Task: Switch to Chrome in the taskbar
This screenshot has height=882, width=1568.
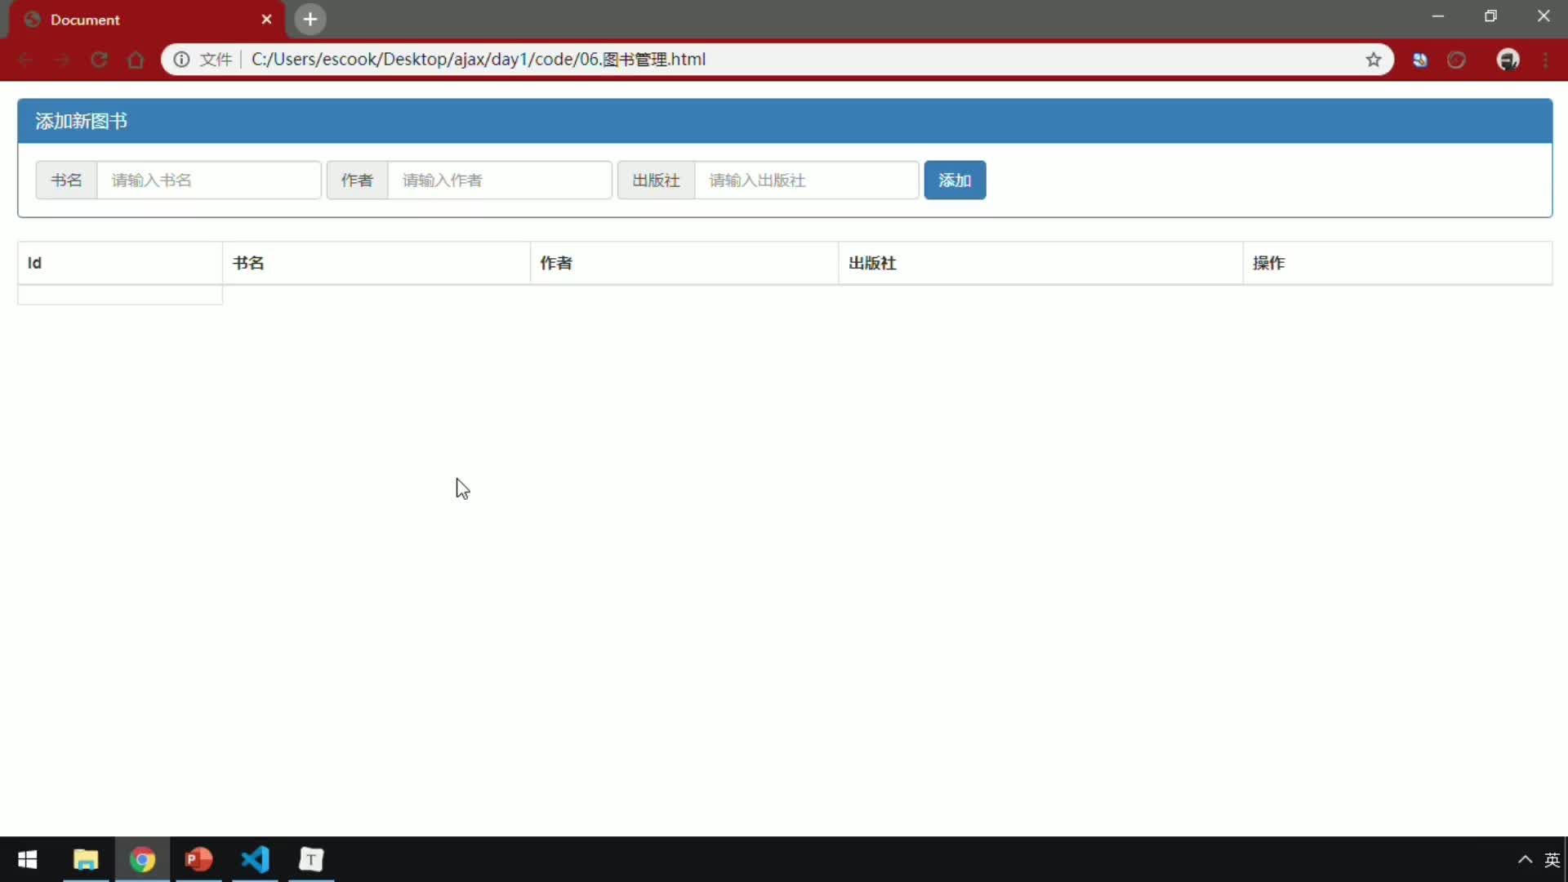Action: 142,860
